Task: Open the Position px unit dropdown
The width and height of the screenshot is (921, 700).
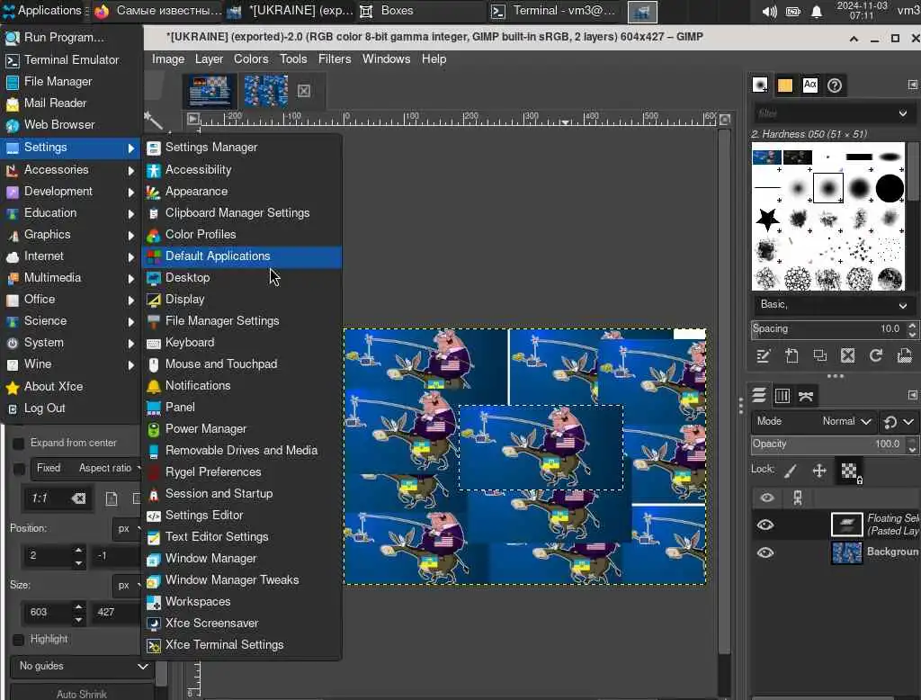Action: click(127, 528)
